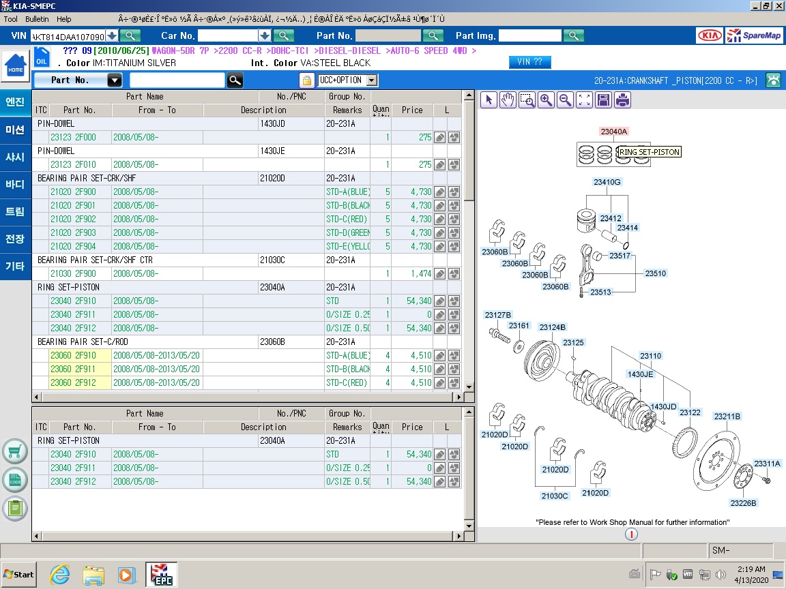Print the parts diagram

(622, 100)
